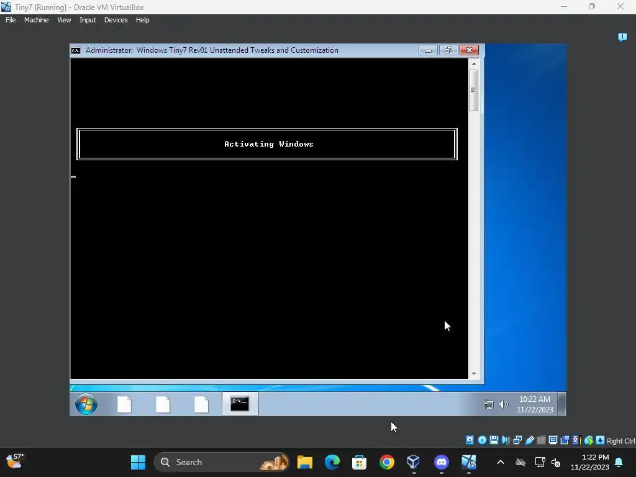
Task: Open the host clock showing 1:22 PM
Action: [590, 462]
